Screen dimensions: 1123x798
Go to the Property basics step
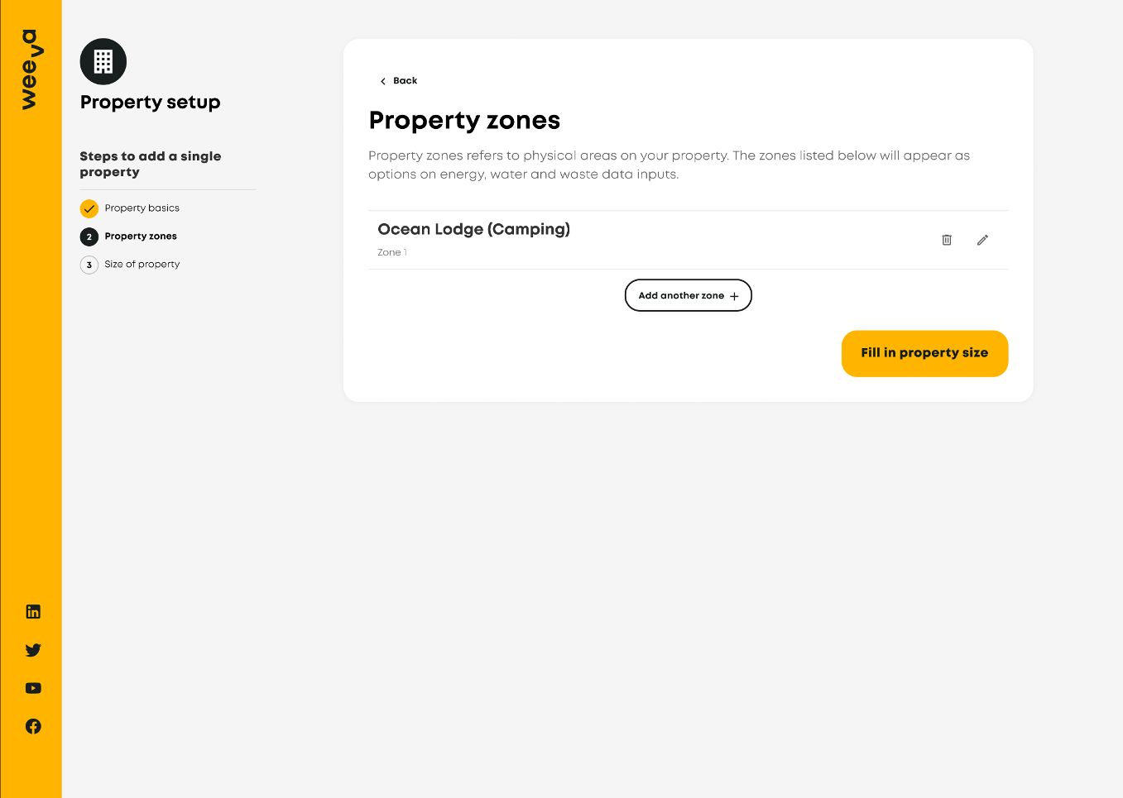click(x=142, y=208)
